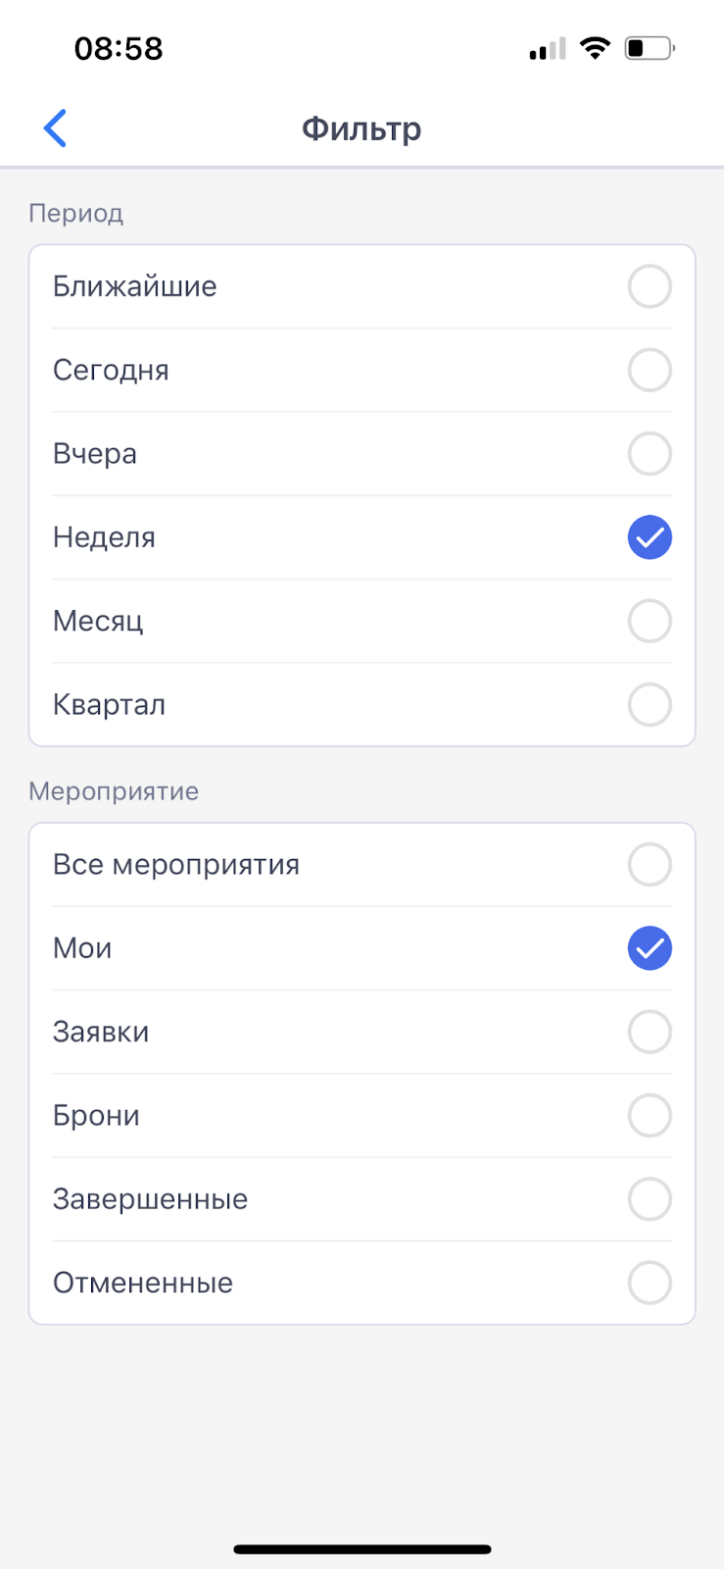This screenshot has width=724, height=1569.
Task: Select the Завершенные events radio button
Action: (x=650, y=1199)
